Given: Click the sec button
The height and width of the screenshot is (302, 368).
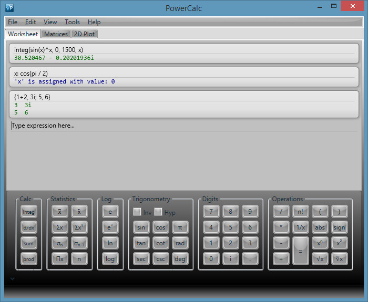Looking at the screenshot, I should [141, 259].
